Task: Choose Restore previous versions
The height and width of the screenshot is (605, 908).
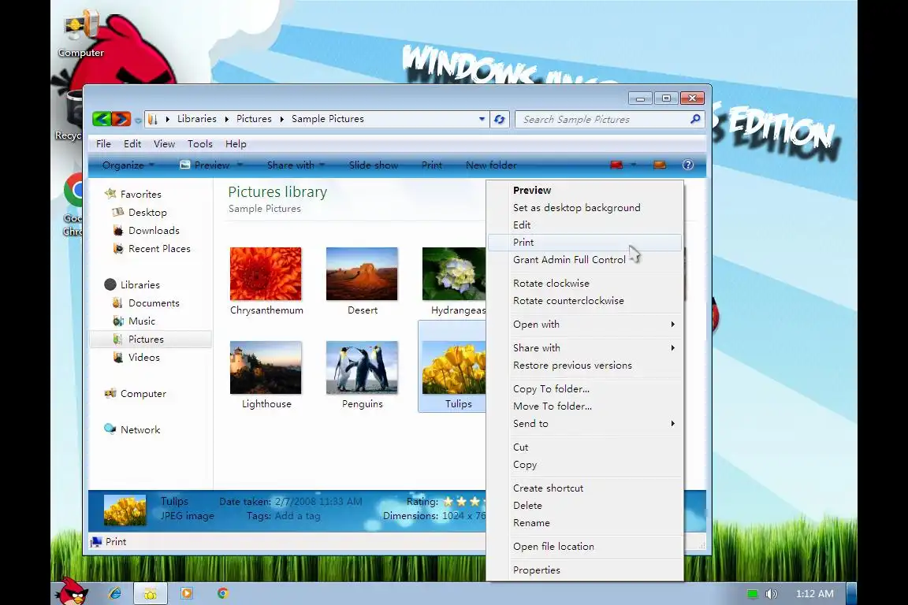Action: point(585,366)
